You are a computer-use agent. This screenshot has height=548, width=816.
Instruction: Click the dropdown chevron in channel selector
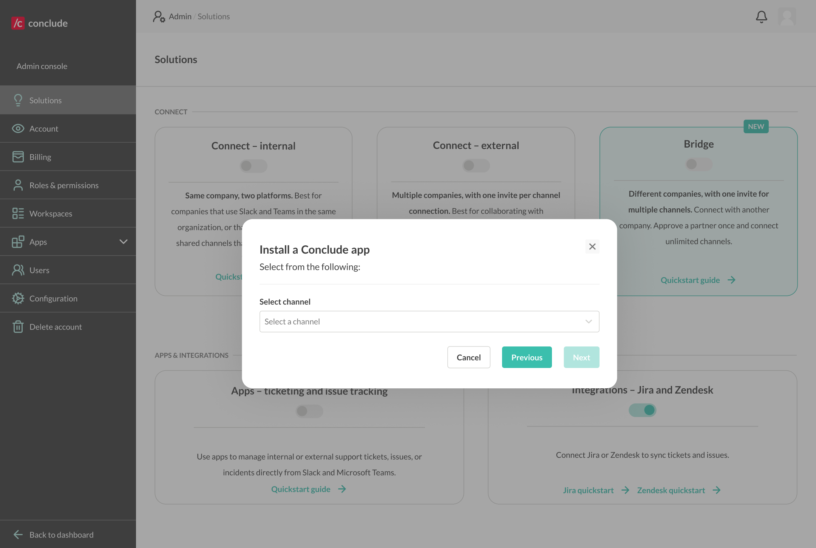point(589,322)
